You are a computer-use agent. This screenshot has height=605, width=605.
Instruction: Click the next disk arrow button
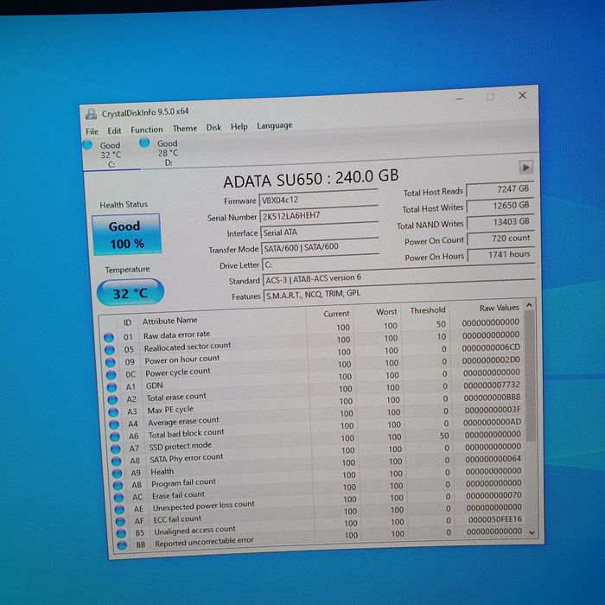pos(525,168)
